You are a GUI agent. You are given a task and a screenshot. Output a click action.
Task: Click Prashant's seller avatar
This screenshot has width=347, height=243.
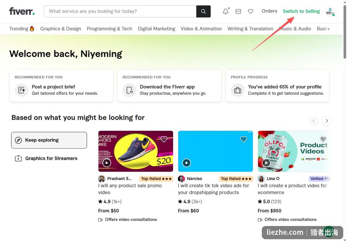click(x=102, y=179)
